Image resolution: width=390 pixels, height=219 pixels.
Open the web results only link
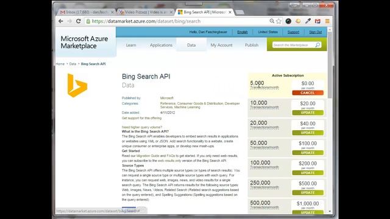coord(169,161)
